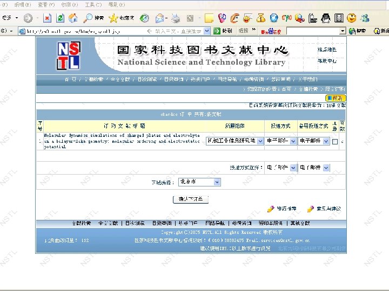Click the greyed-out Edit toolbar icon
The height and width of the screenshot is (291, 389).
pyautogui.click(x=190, y=18)
